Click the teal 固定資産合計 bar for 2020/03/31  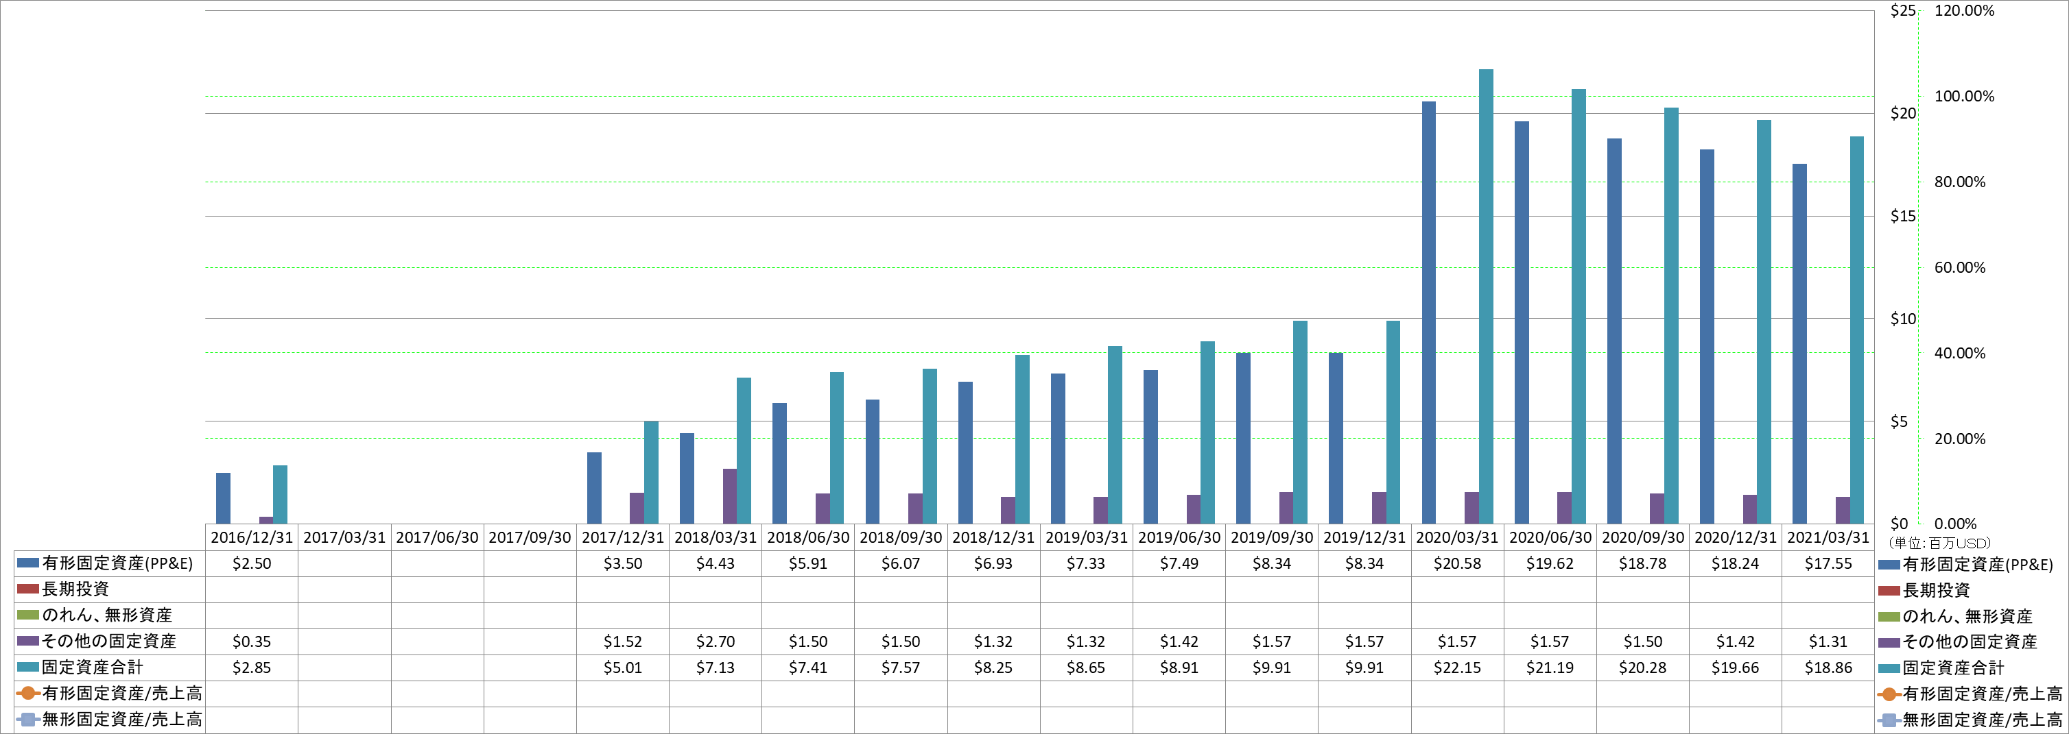[1486, 297]
